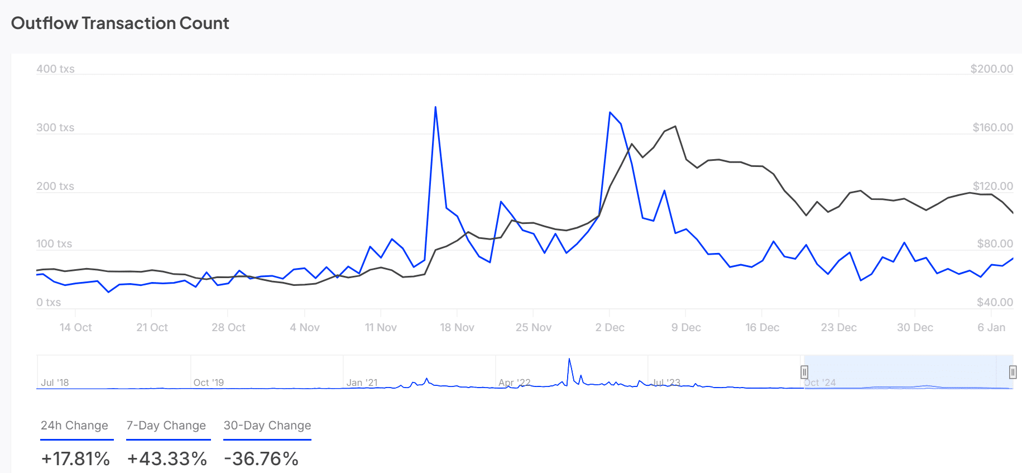Click the +17.81% change value

coord(75,458)
